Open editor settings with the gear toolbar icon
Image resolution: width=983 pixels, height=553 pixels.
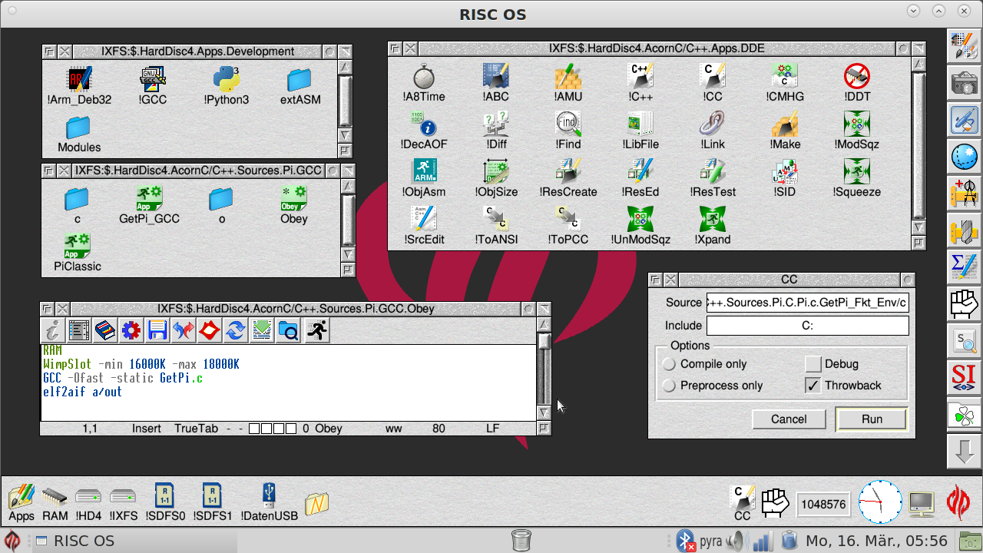(131, 330)
